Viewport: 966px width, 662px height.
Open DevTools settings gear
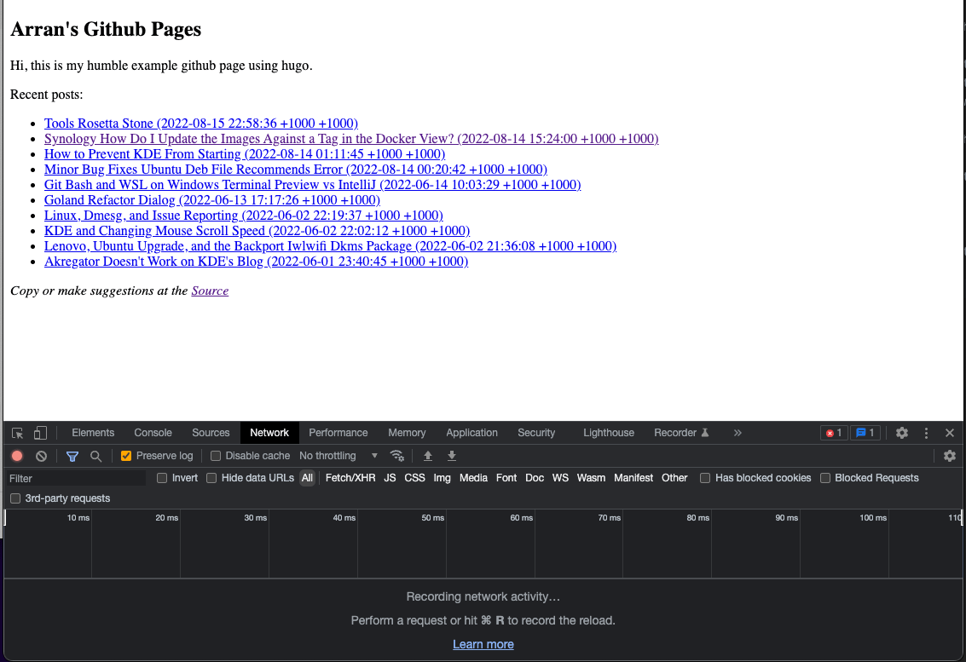click(902, 433)
